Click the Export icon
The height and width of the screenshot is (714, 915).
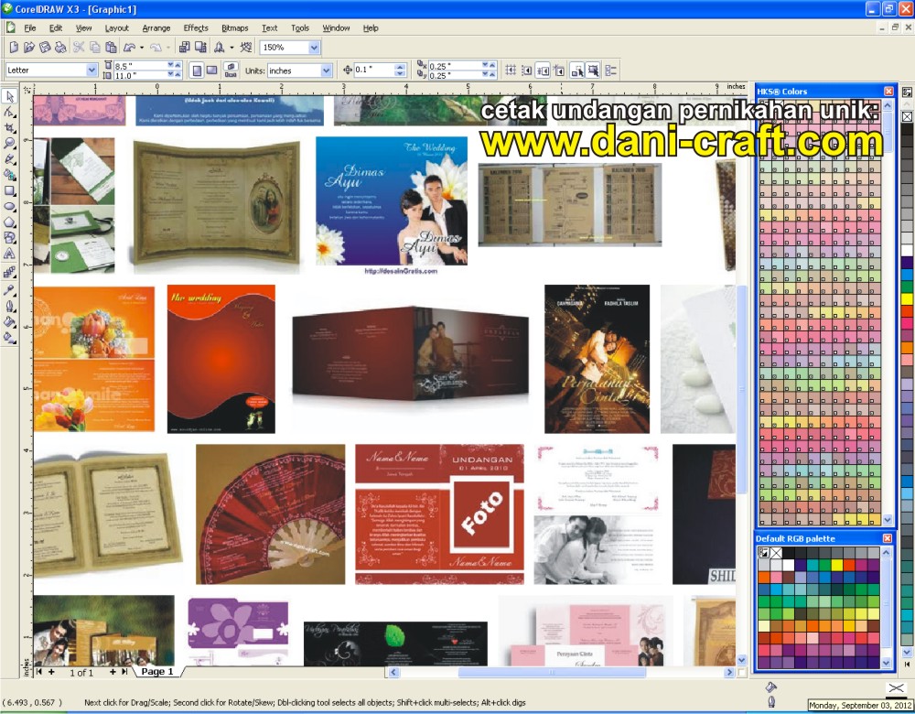[x=200, y=48]
